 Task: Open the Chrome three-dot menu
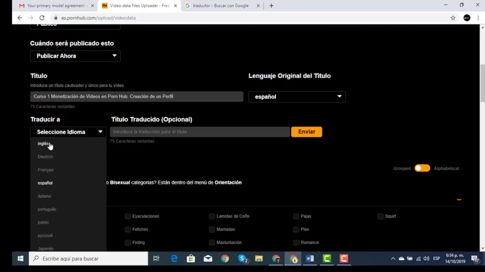click(478, 18)
